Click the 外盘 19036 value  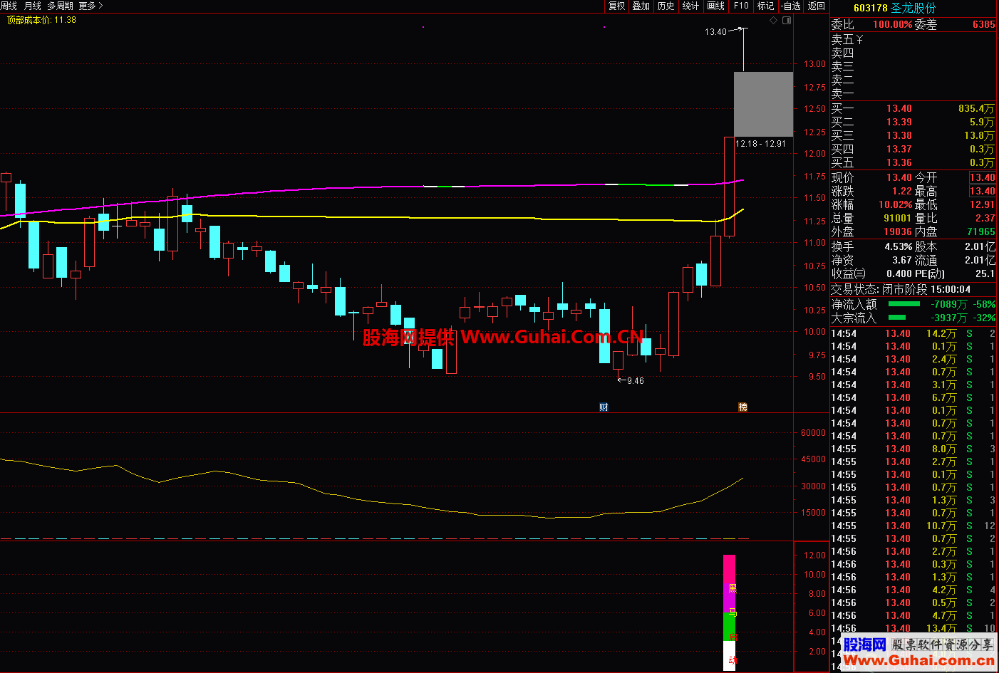point(898,232)
